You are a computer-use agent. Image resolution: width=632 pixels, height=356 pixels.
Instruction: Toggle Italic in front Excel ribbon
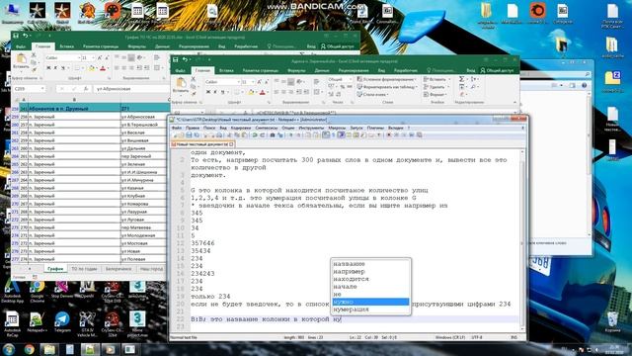tap(215, 92)
